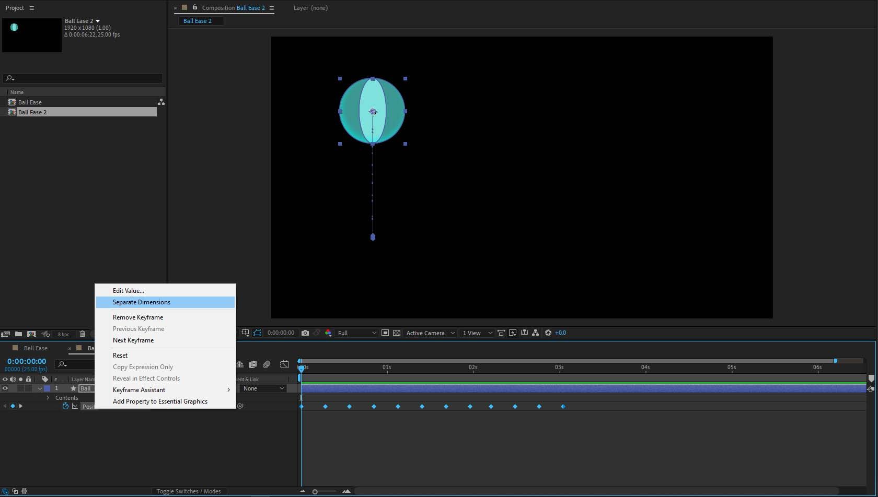Screen dimensions: 878x497
Task: Click the snapshot camera icon
Action: pos(305,333)
